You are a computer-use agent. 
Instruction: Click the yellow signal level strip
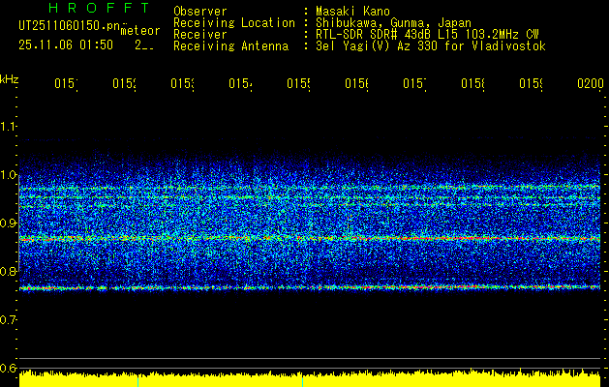coord(310,379)
